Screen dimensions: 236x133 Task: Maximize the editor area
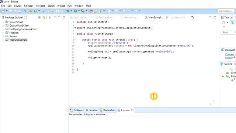[x=215, y=17]
